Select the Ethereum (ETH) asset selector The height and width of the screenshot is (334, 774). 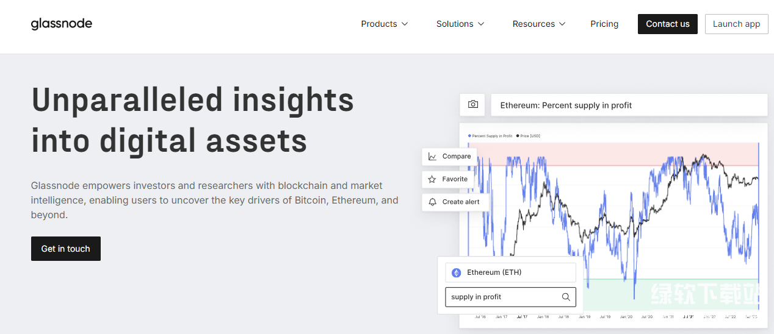pos(510,272)
